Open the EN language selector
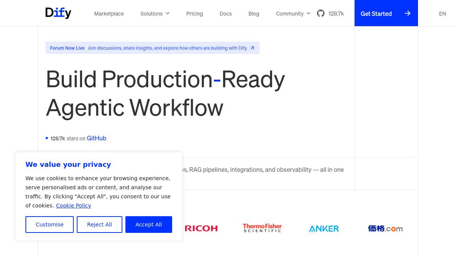Viewport: 456px width, 256px height. pos(442,14)
